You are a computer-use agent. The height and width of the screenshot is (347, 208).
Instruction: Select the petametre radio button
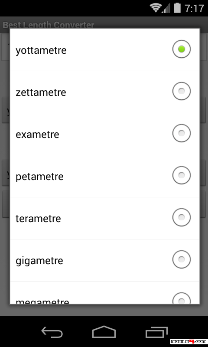pos(181,175)
